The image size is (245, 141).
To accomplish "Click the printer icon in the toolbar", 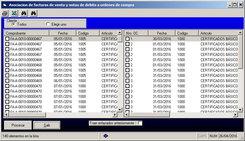I will pyautogui.click(x=5, y=13).
